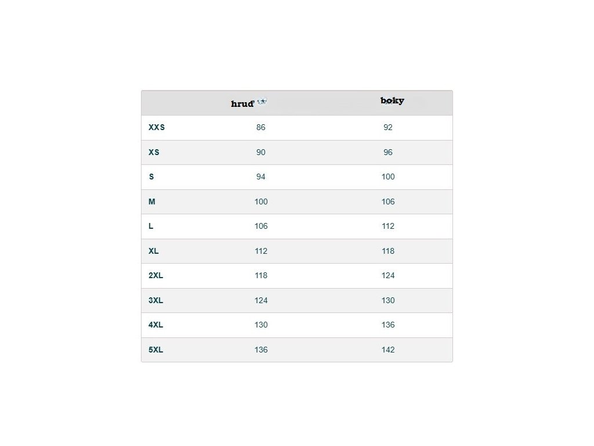Click the boky value 96 for XS
594x446 pixels.
[388, 152]
